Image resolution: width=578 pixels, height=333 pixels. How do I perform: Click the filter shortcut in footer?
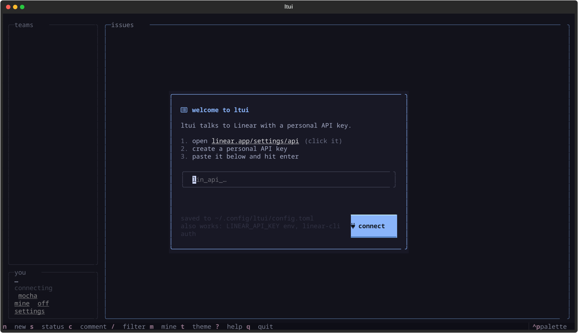tap(128, 327)
